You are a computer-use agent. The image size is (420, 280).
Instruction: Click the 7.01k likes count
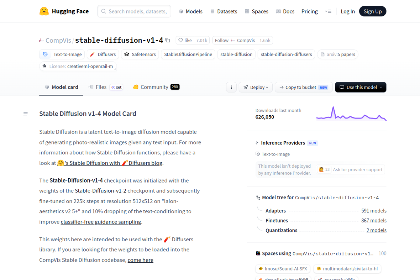pos(202,40)
